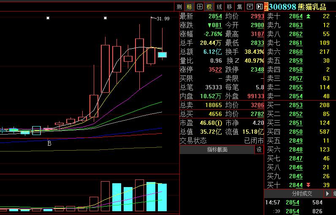Toggle the 标 marker button
The image size is (336, 215).
[x=190, y=7]
